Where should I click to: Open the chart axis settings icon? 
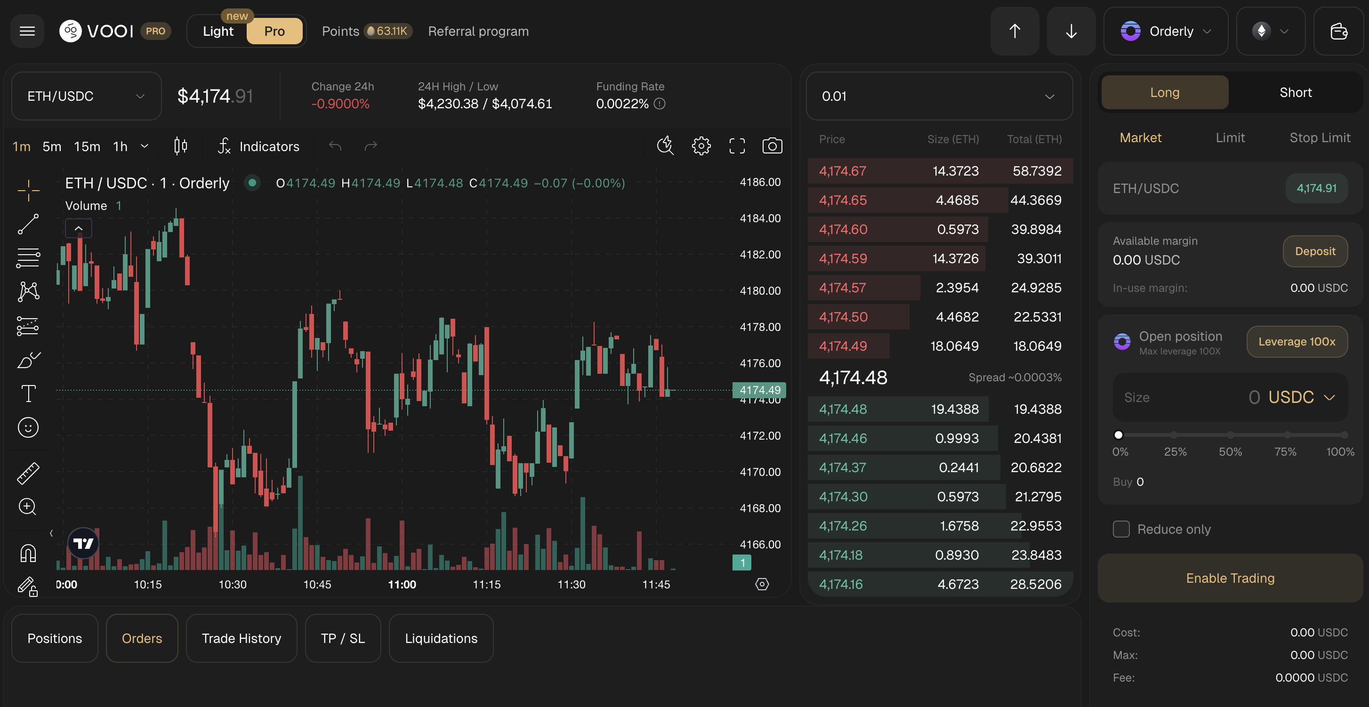click(x=762, y=584)
